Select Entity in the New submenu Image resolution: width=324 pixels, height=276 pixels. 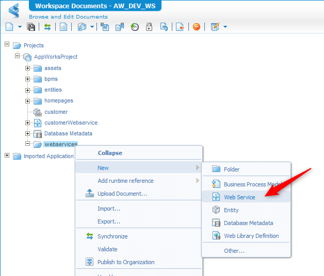tap(231, 210)
